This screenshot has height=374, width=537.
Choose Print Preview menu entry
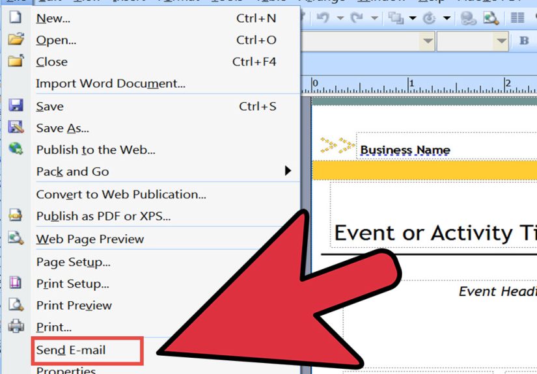74,305
